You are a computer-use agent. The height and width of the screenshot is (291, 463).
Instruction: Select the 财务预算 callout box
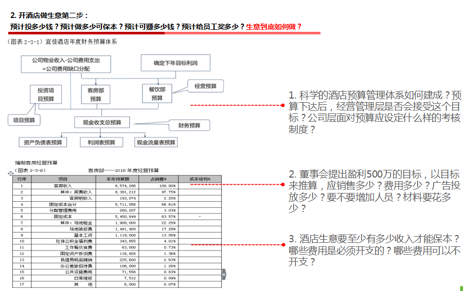pos(189,125)
